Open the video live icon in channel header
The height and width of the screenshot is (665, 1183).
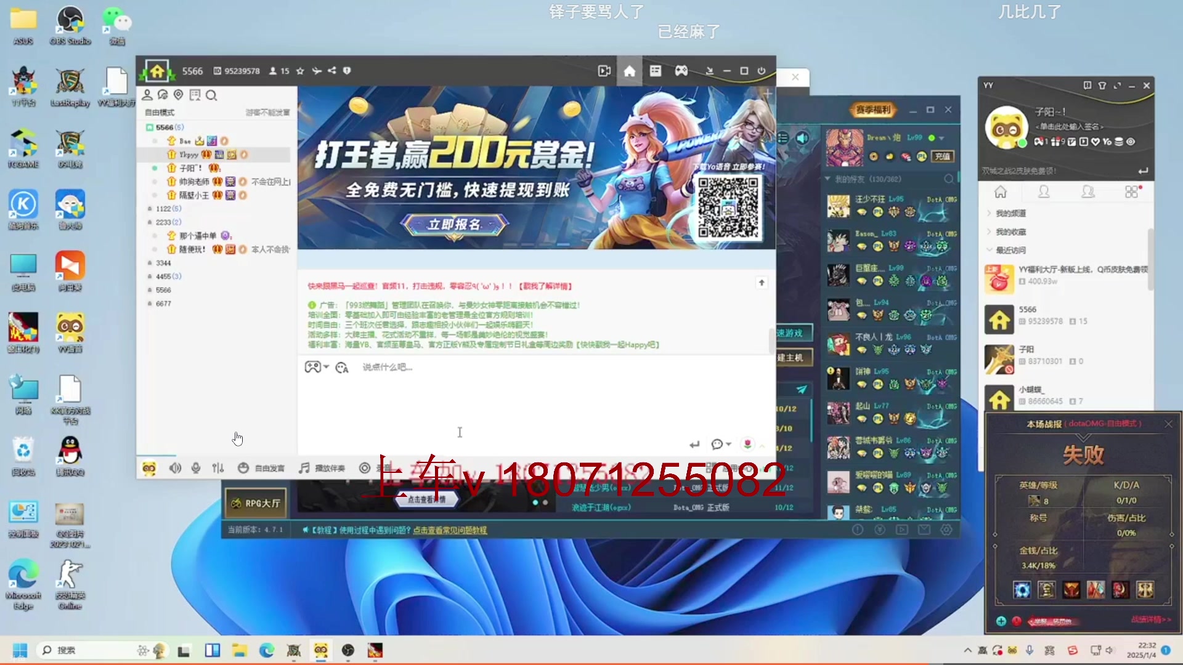[604, 71]
